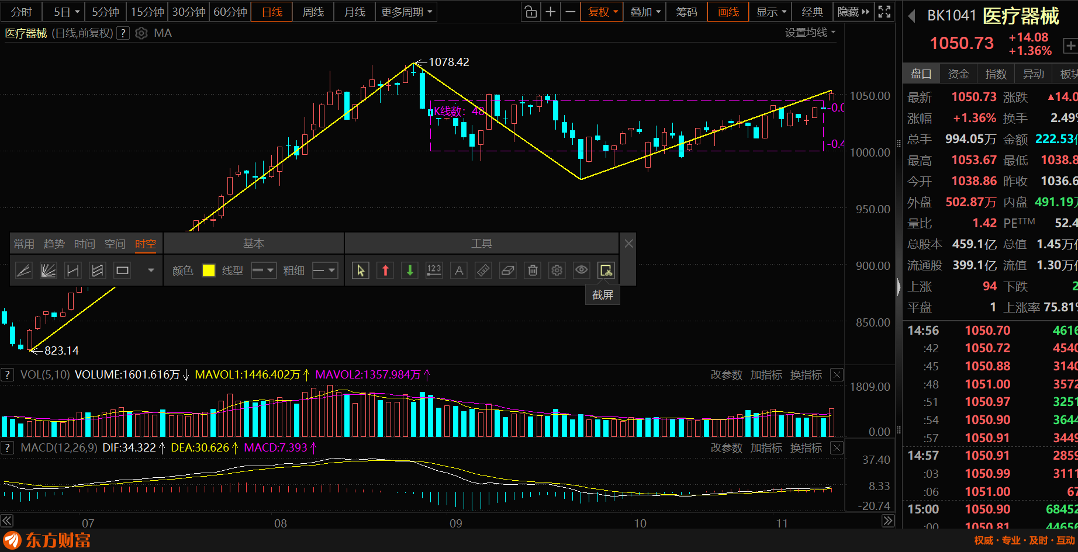Select the cursor pointer tool

pos(361,270)
